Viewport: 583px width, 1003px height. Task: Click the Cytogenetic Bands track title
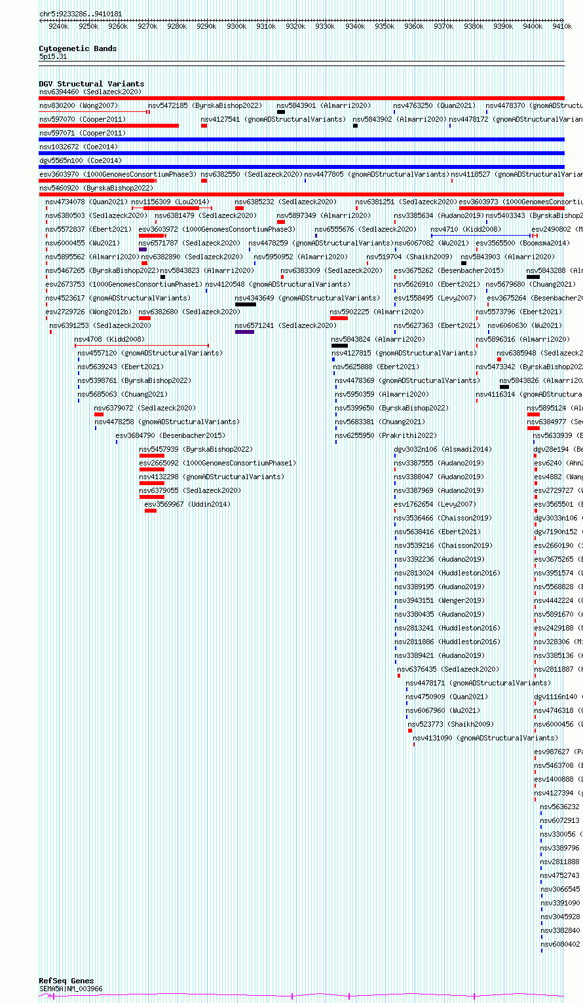(x=78, y=48)
